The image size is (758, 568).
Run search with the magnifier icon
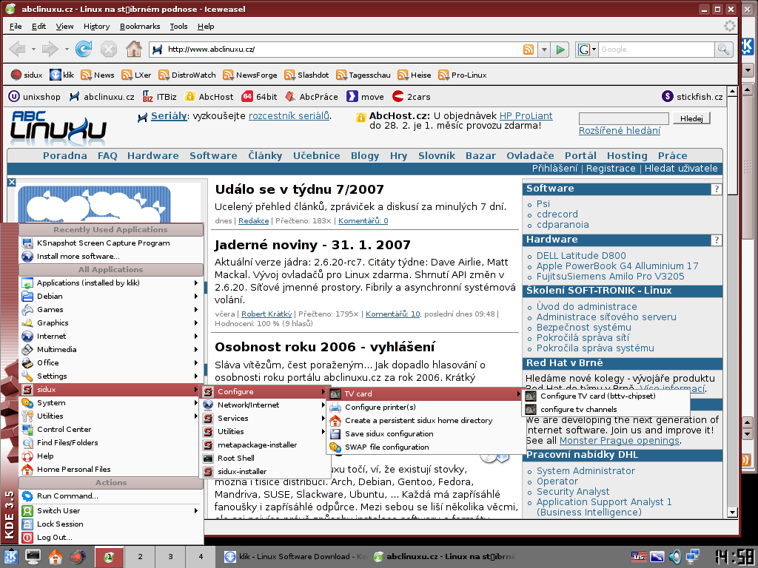point(723,50)
